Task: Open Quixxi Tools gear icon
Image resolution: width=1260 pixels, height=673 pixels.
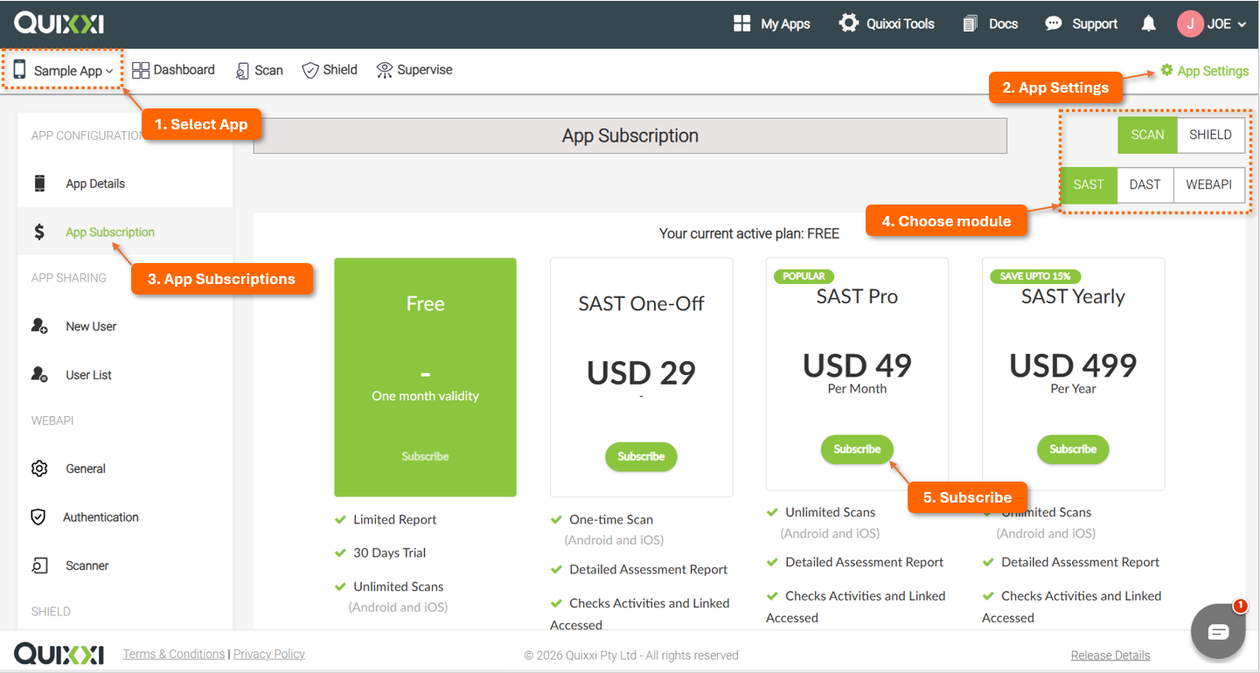Action: tap(848, 24)
